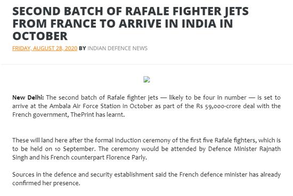Click the name Florence Parly
The width and height of the screenshot is (293, 196).
pos(126,158)
